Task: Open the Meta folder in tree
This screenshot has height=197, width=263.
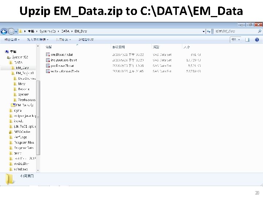Action: pyautogui.click(x=22, y=84)
